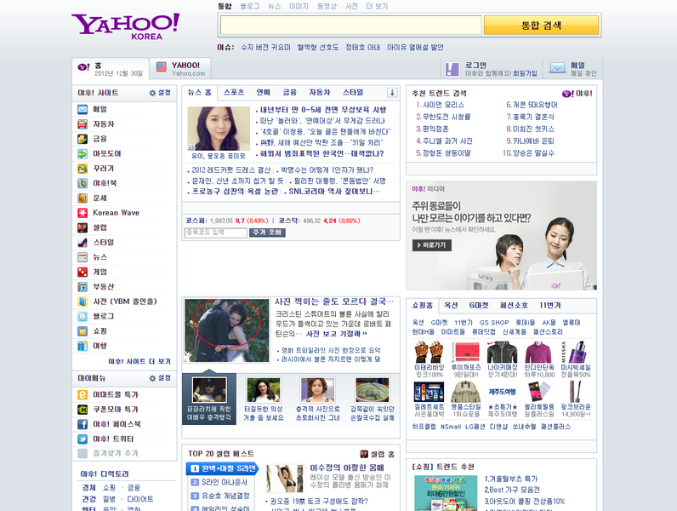Open trending search 사이먼 모리스
The height and width of the screenshot is (511, 677).
[443, 105]
